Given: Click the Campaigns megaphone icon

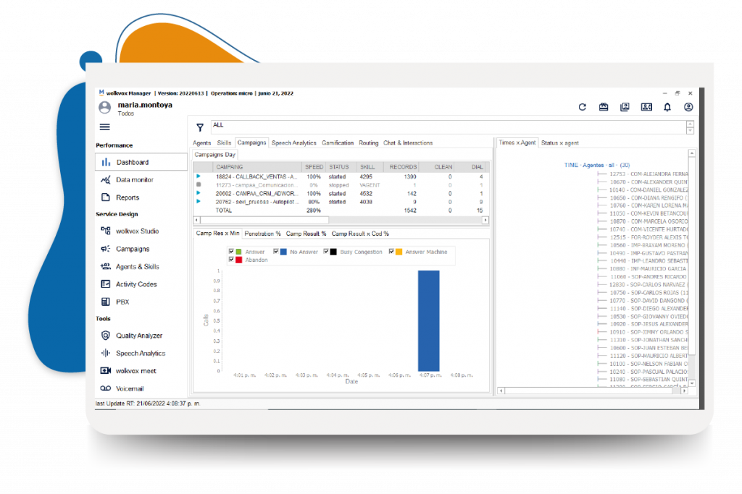Looking at the screenshot, I should [106, 249].
